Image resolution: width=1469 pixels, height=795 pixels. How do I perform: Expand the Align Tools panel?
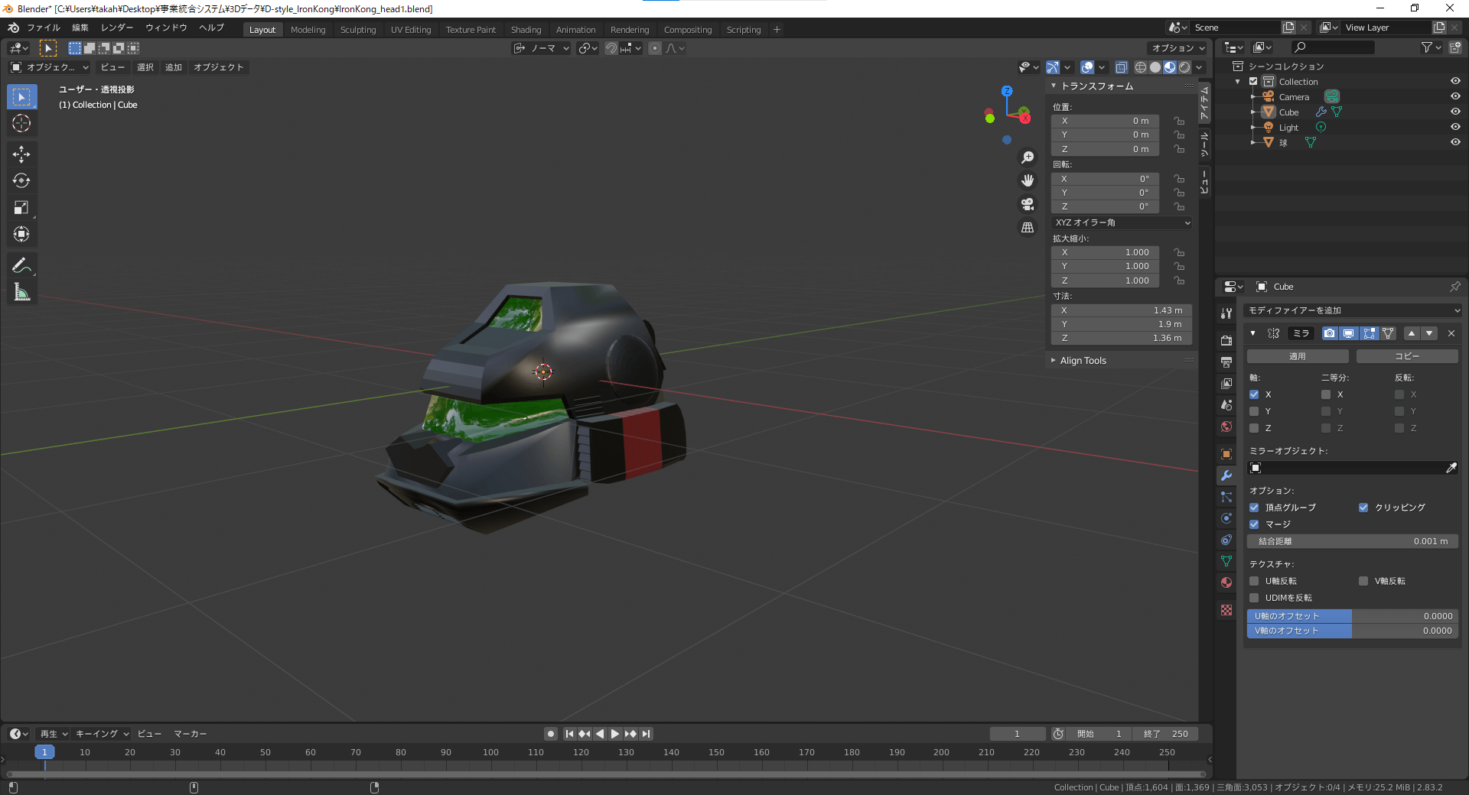point(1081,360)
